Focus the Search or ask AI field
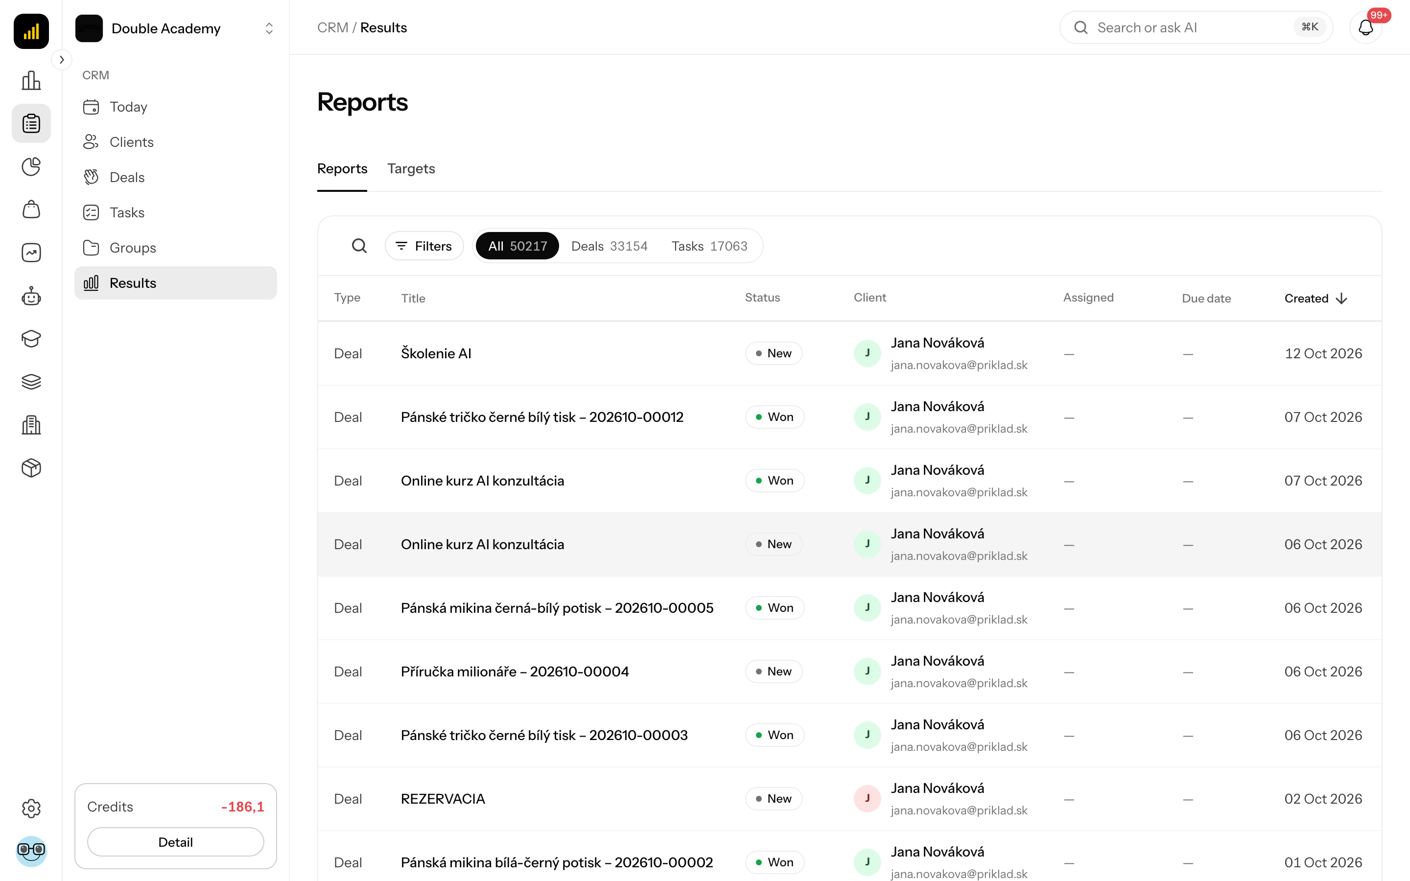Screen dimensions: 1410x881 click(1196, 27)
